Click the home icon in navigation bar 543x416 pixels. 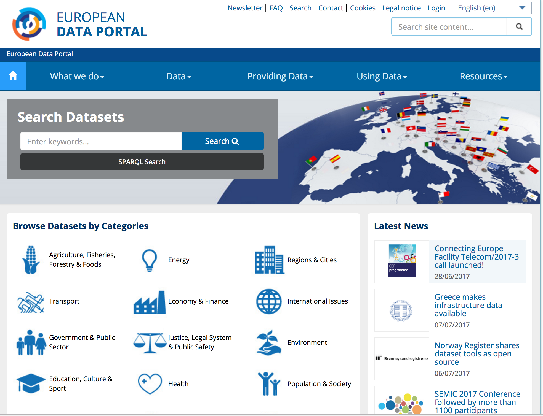pos(13,76)
